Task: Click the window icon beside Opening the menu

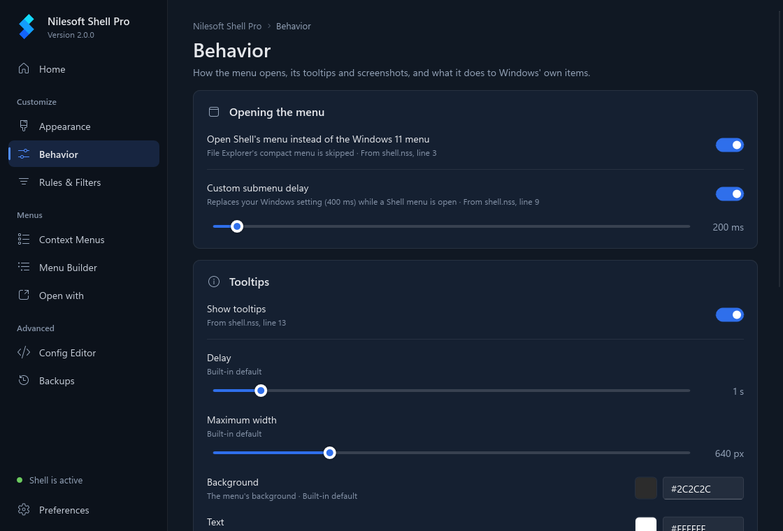Action: 214,112
